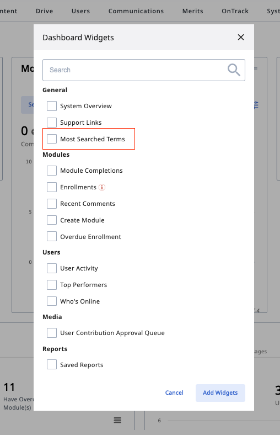Enable the Who's Online widget
The height and width of the screenshot is (435, 280).
(x=52, y=301)
